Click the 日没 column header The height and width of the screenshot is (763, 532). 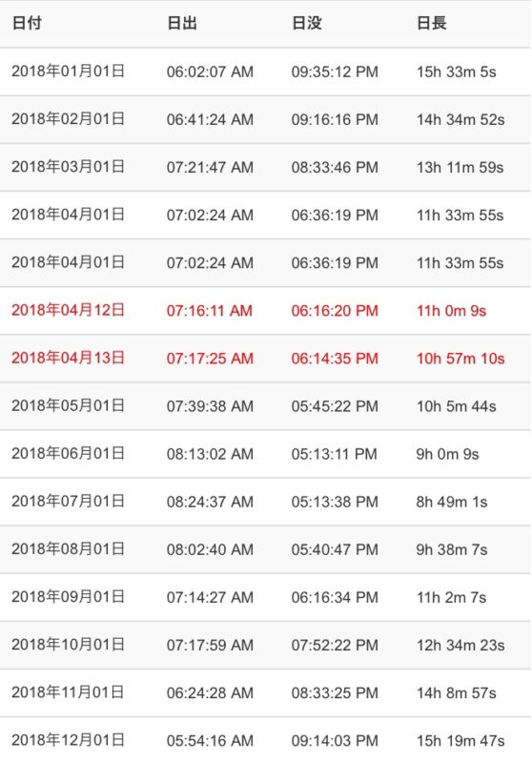point(306,23)
